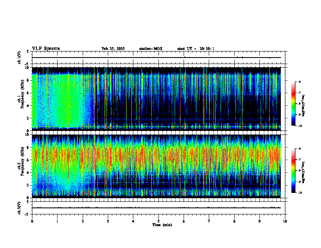Image resolution: width=321 pixels, height=248 pixels.
Task: Click the ch.1 color bar 'log(PSD)(V²/Hz)' label
Action: 304,106
